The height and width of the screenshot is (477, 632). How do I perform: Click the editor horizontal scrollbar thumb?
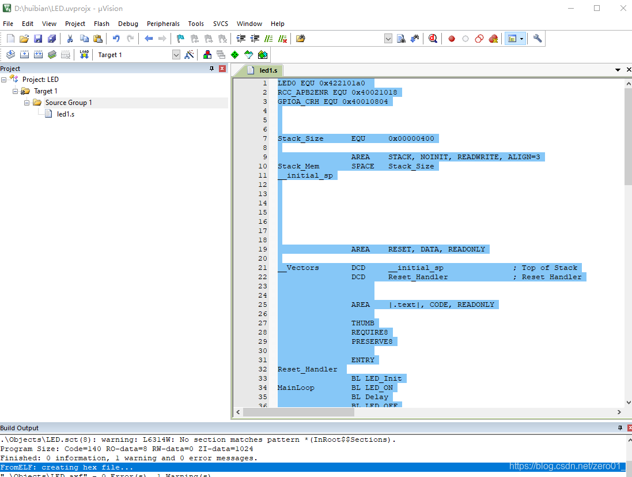pos(298,412)
